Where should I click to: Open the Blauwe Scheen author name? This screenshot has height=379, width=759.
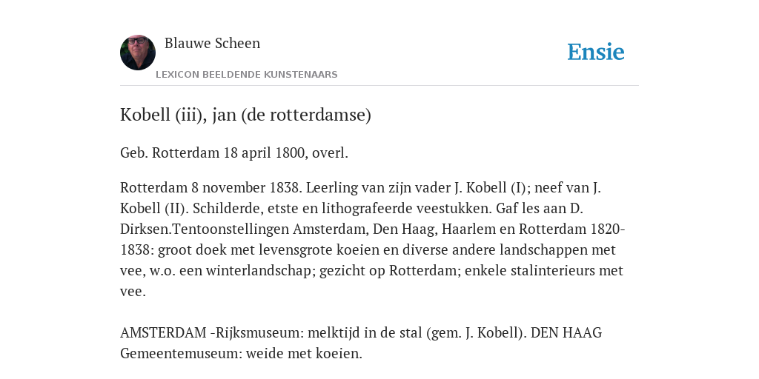213,43
